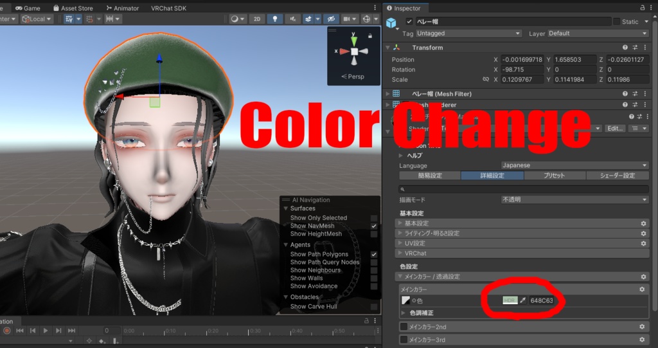Switch to the Animator tab

click(122, 8)
